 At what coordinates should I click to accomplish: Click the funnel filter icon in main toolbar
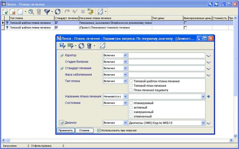(x=47, y=12)
